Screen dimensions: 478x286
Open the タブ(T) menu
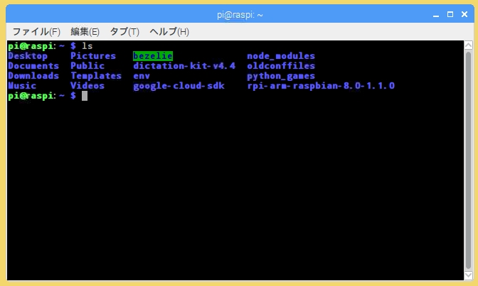click(x=124, y=32)
